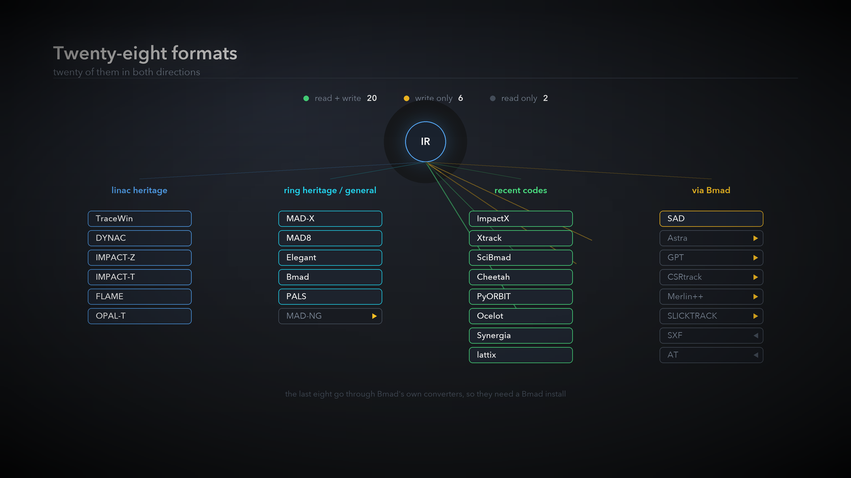Click the AT label text
851x478 pixels.
pyautogui.click(x=673, y=355)
